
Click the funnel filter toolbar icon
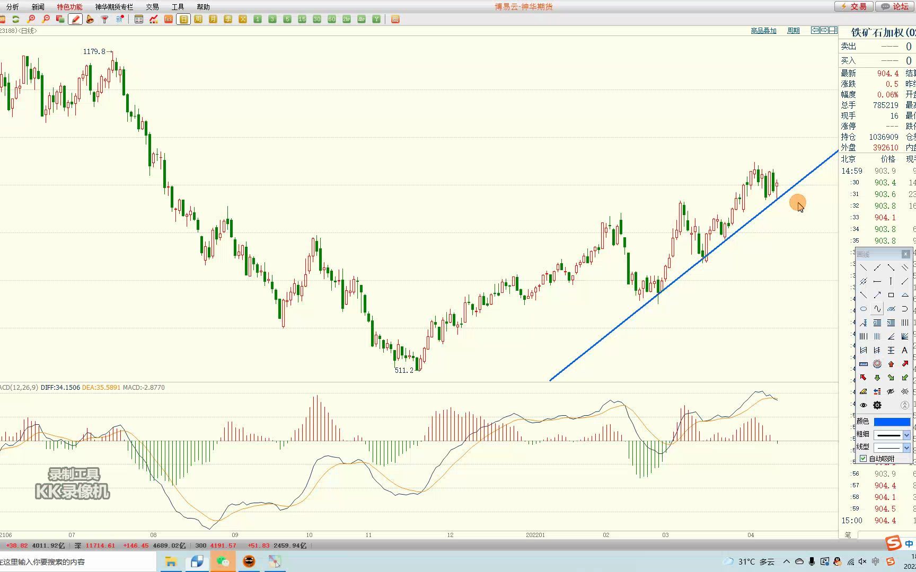click(105, 19)
